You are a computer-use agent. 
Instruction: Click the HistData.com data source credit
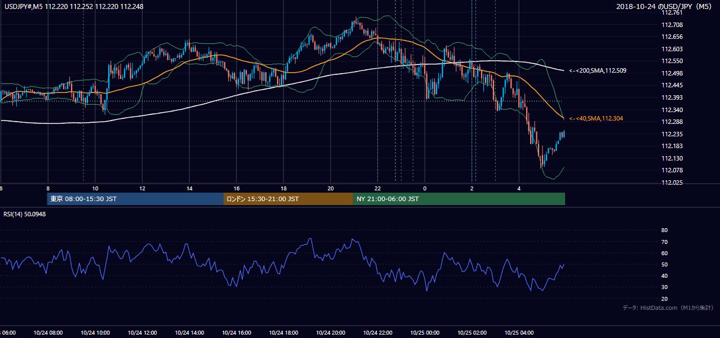point(668,308)
